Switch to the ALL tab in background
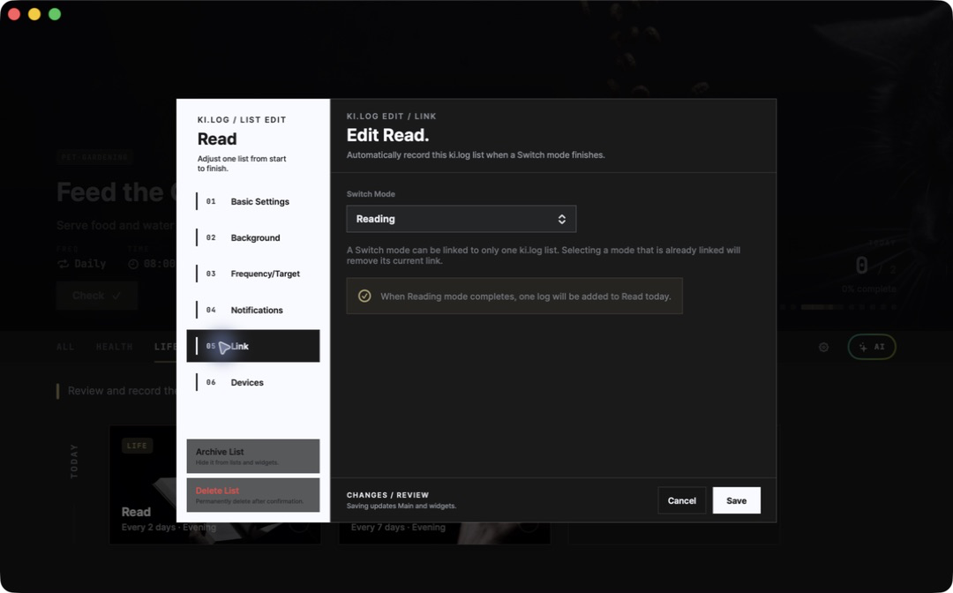This screenshot has height=593, width=953. (x=65, y=347)
